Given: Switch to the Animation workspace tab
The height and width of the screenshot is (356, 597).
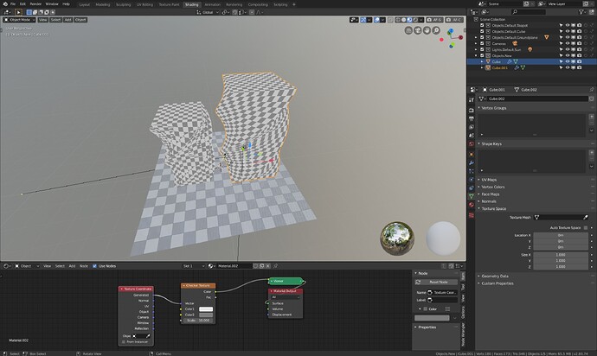Looking at the screenshot, I should 213,4.
